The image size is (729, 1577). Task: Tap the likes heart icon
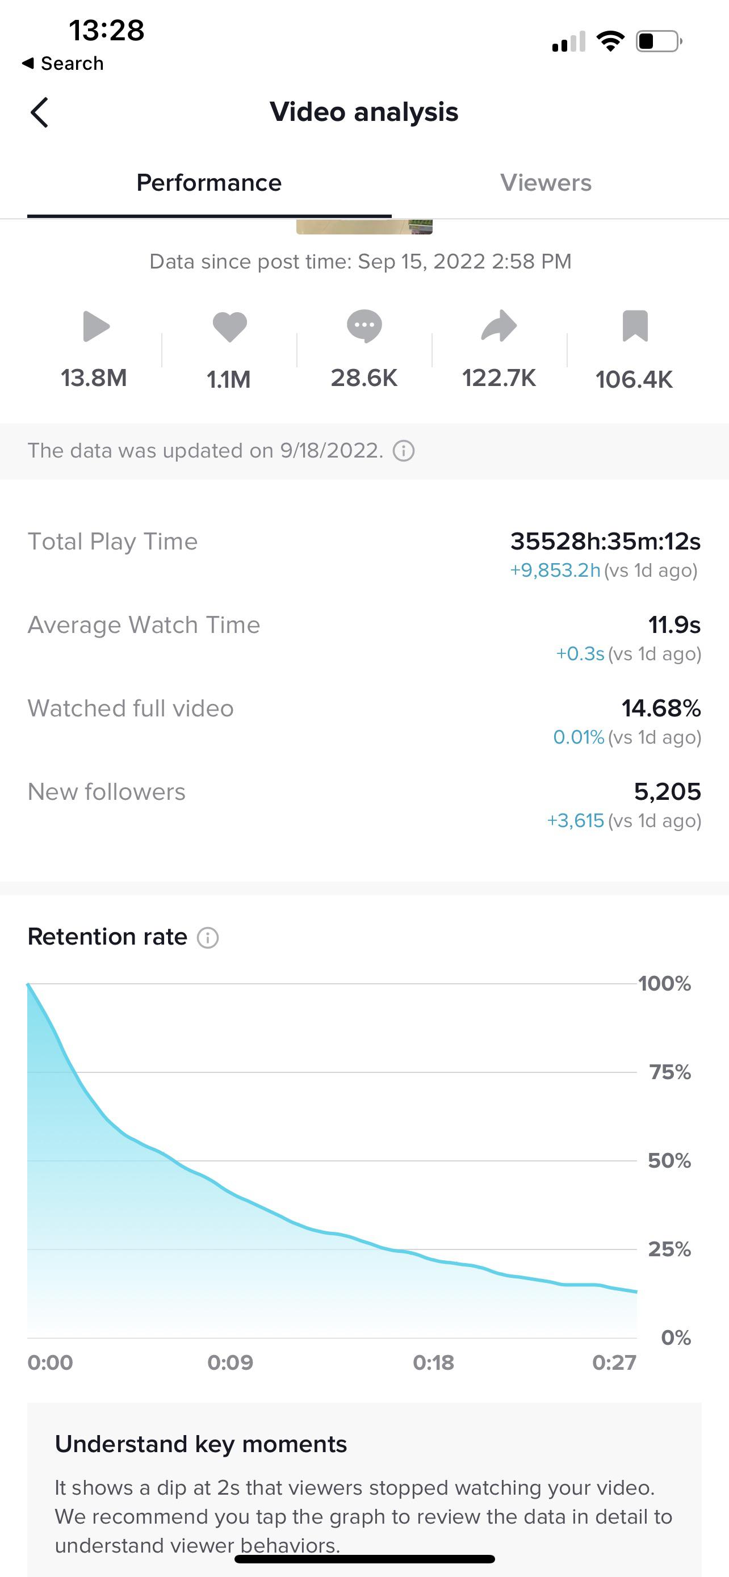229,326
